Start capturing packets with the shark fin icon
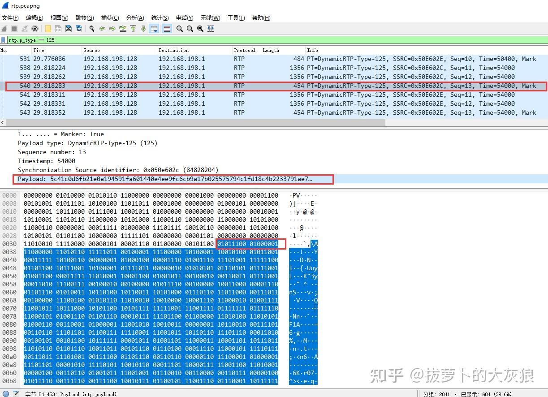 [4, 29]
